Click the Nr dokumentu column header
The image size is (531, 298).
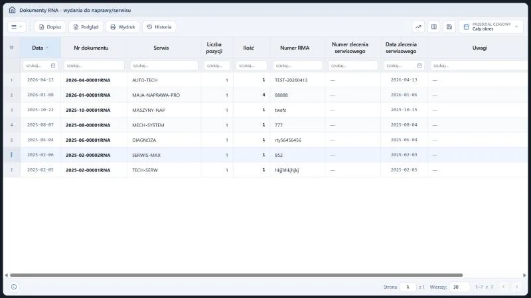[x=91, y=48]
